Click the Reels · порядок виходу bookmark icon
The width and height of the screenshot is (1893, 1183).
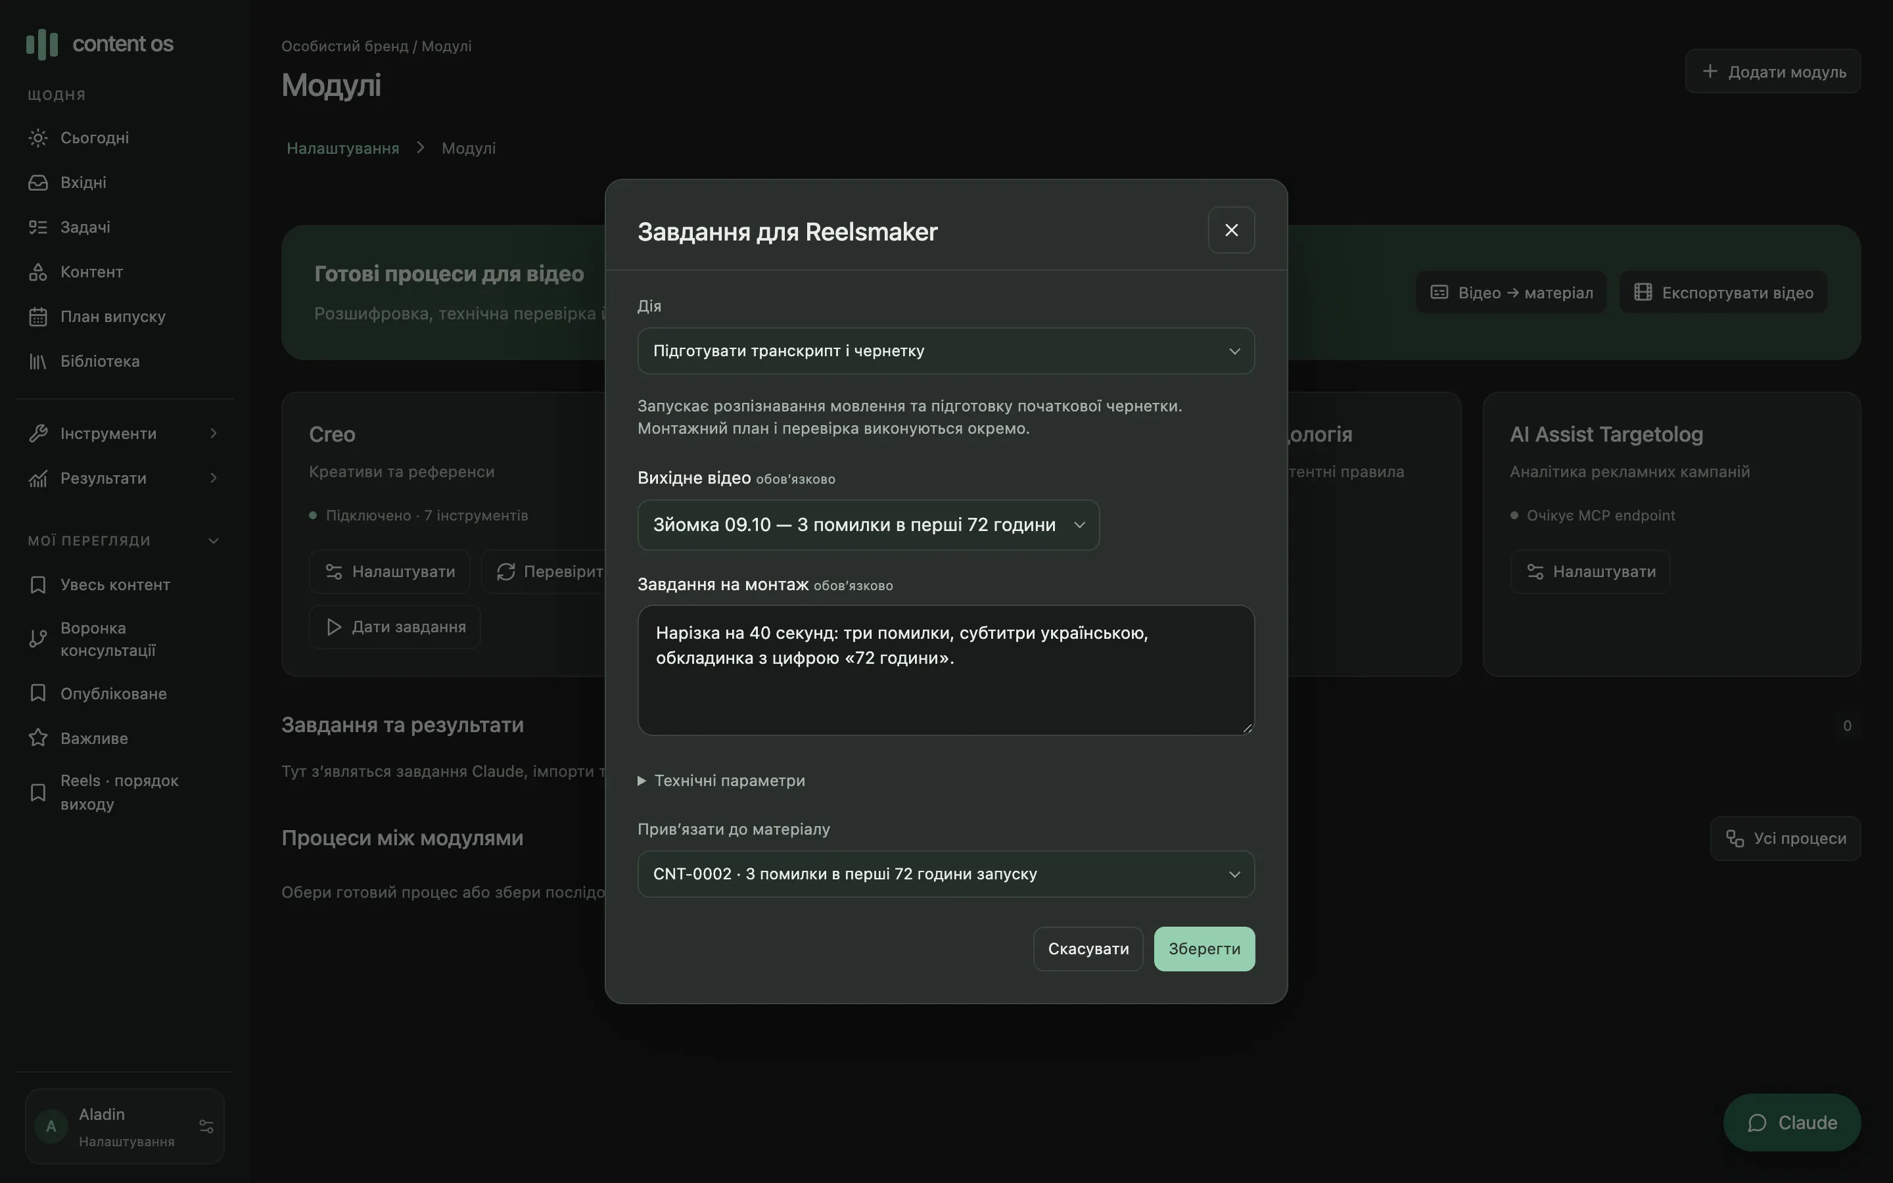point(37,792)
